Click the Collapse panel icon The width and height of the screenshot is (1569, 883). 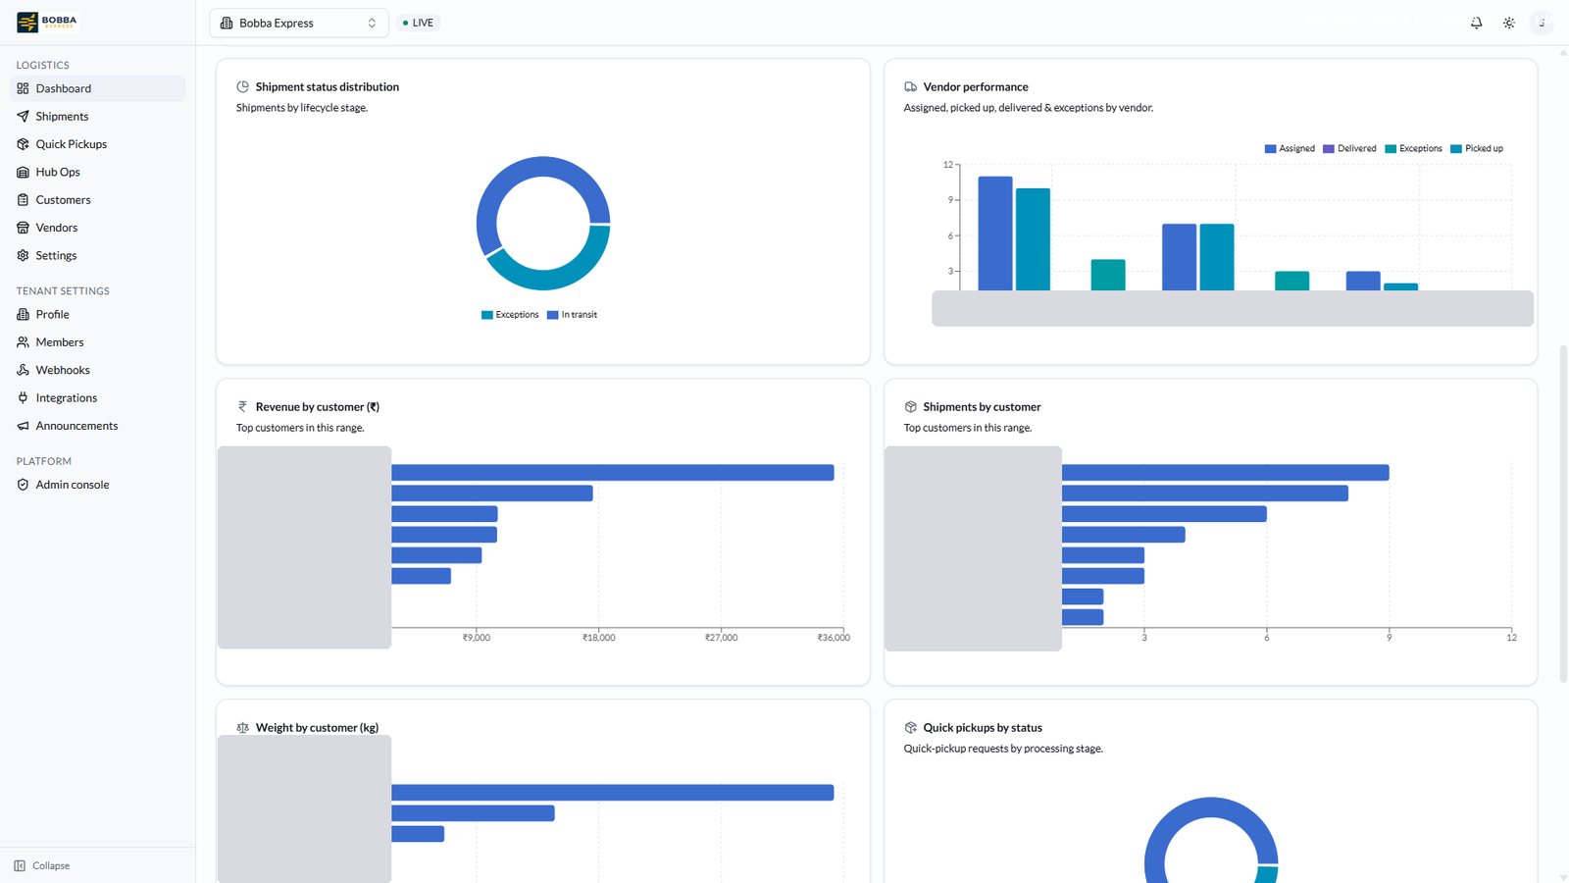20,865
